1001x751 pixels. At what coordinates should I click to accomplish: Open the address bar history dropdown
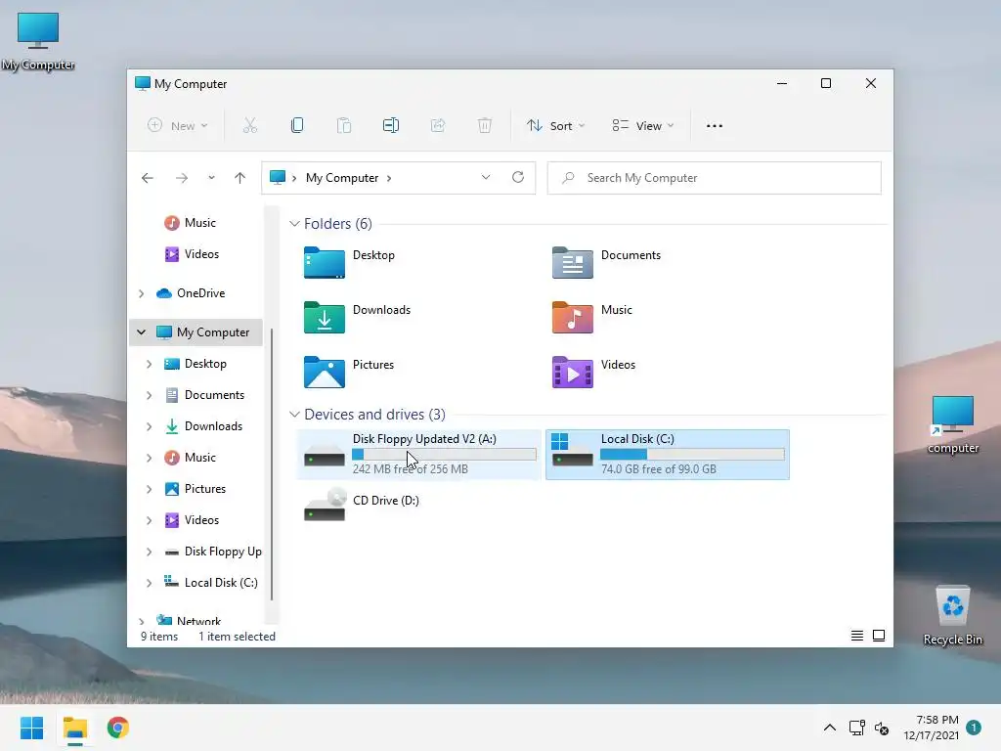click(486, 178)
